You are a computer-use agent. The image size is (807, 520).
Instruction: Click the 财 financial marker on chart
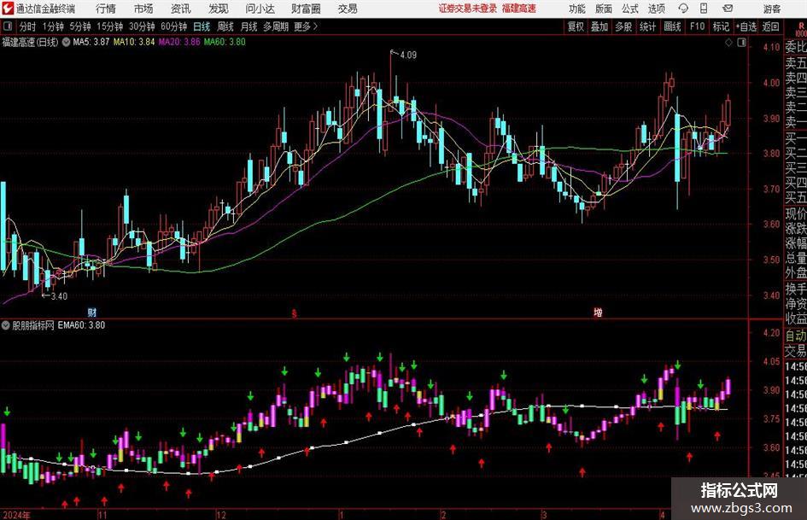91,313
